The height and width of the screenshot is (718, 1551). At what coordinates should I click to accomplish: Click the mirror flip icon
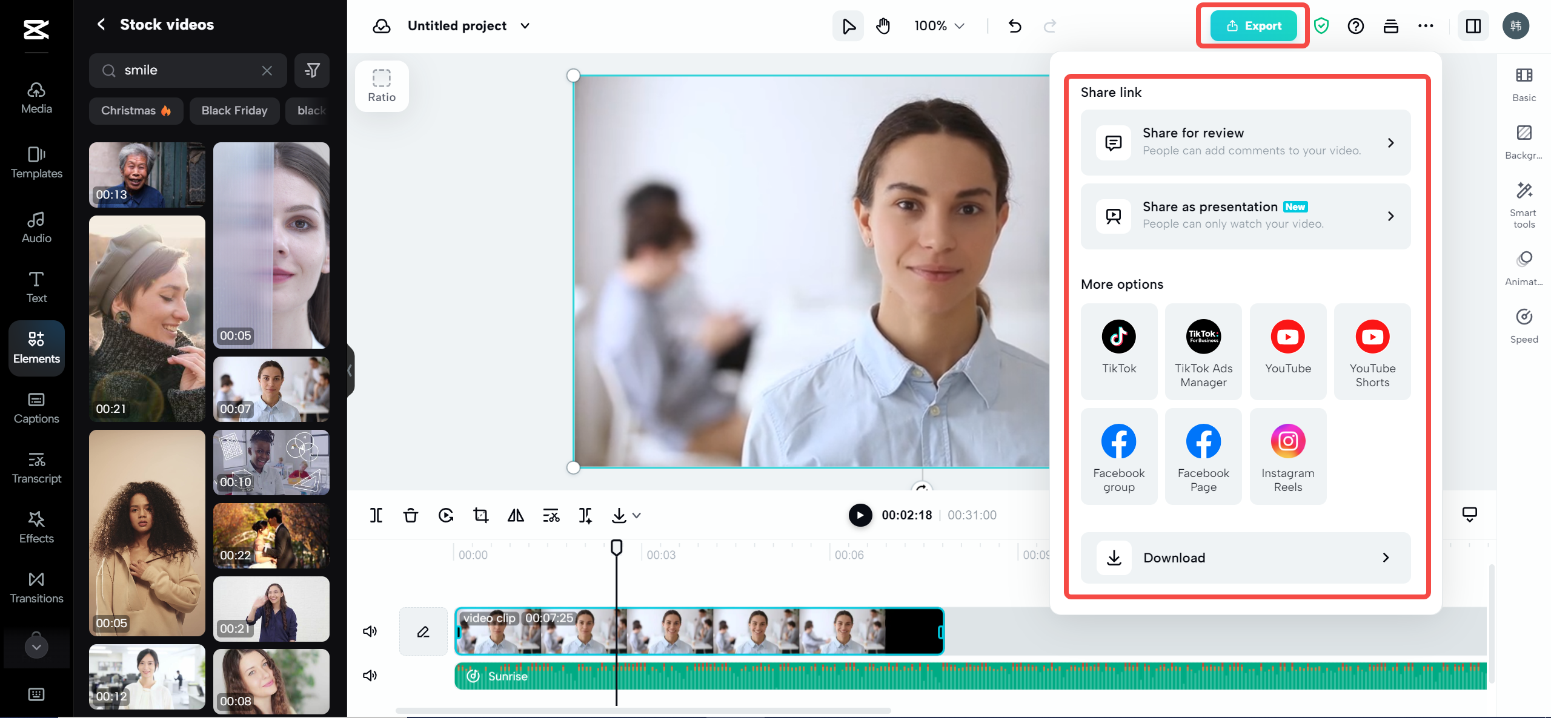(516, 515)
